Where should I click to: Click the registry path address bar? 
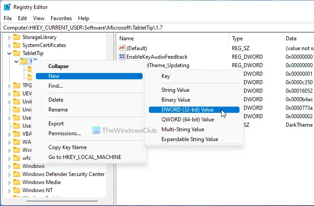click(x=157, y=28)
